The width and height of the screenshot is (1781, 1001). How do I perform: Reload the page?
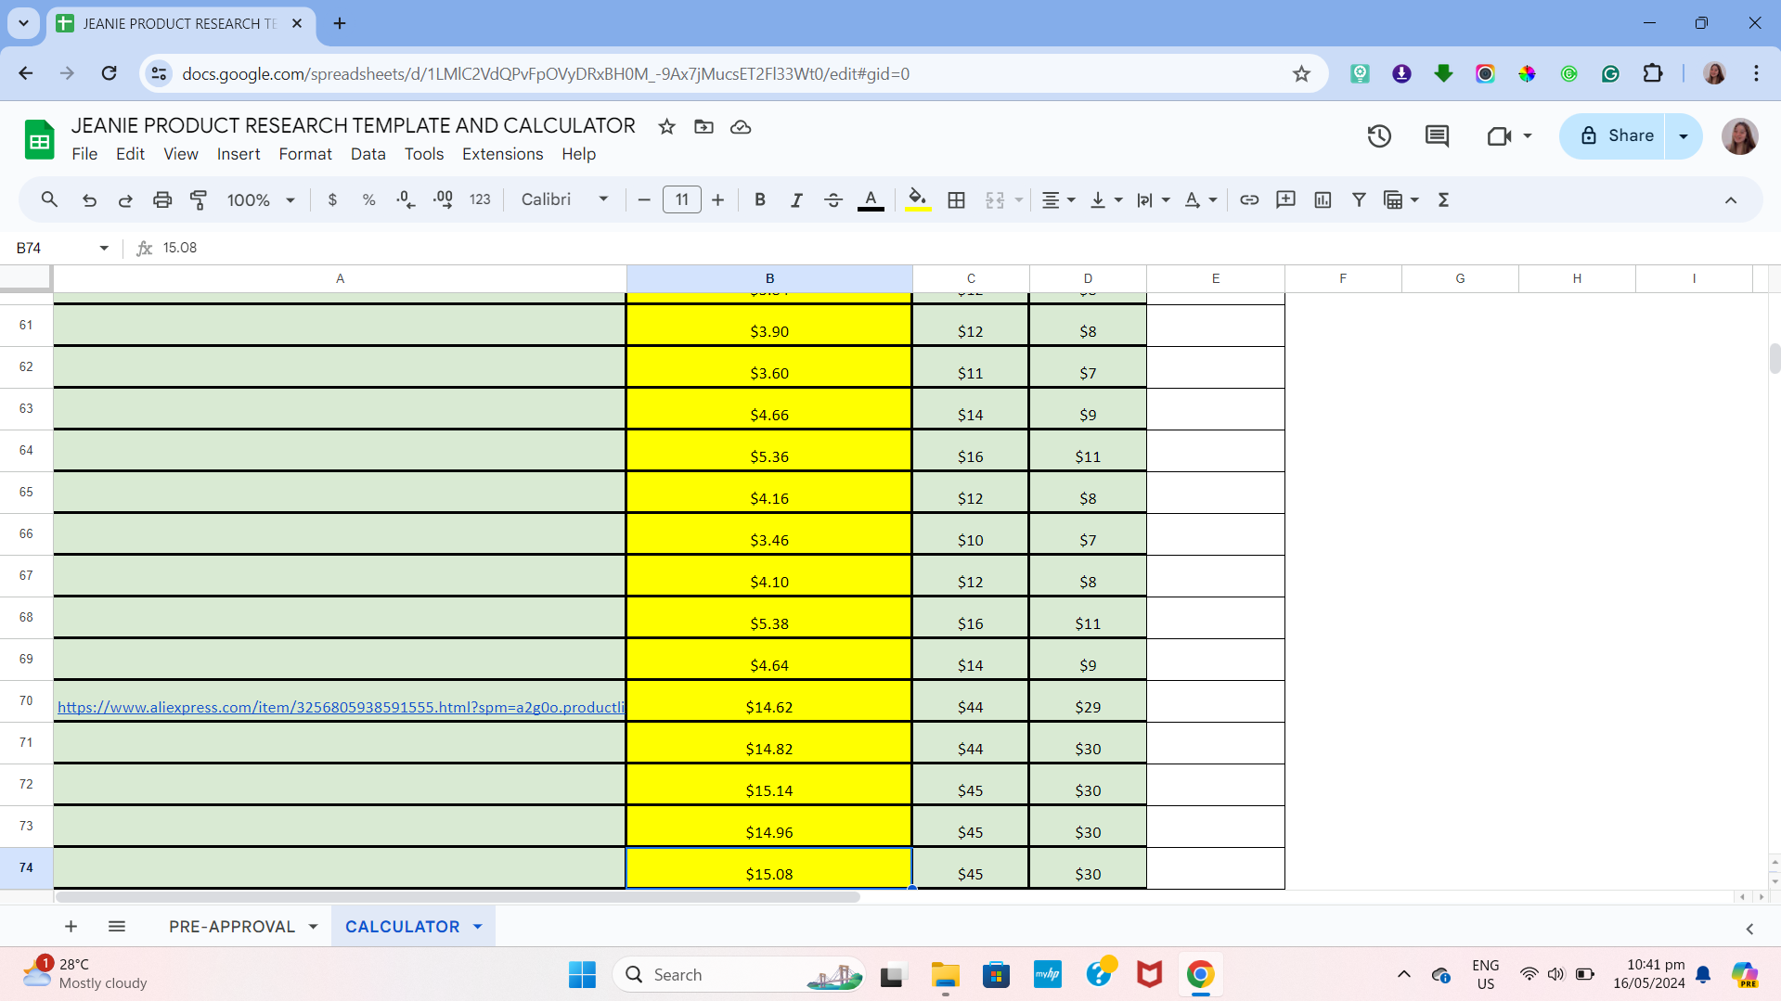point(109,73)
